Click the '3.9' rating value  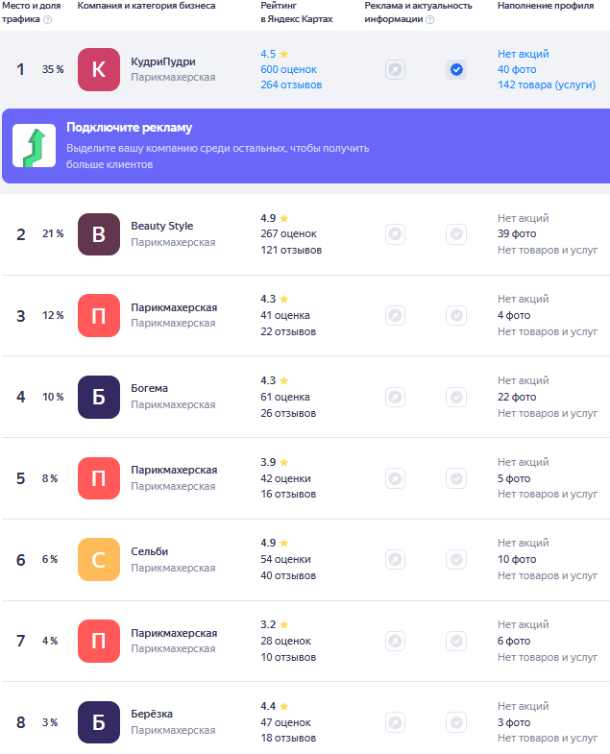(268, 462)
